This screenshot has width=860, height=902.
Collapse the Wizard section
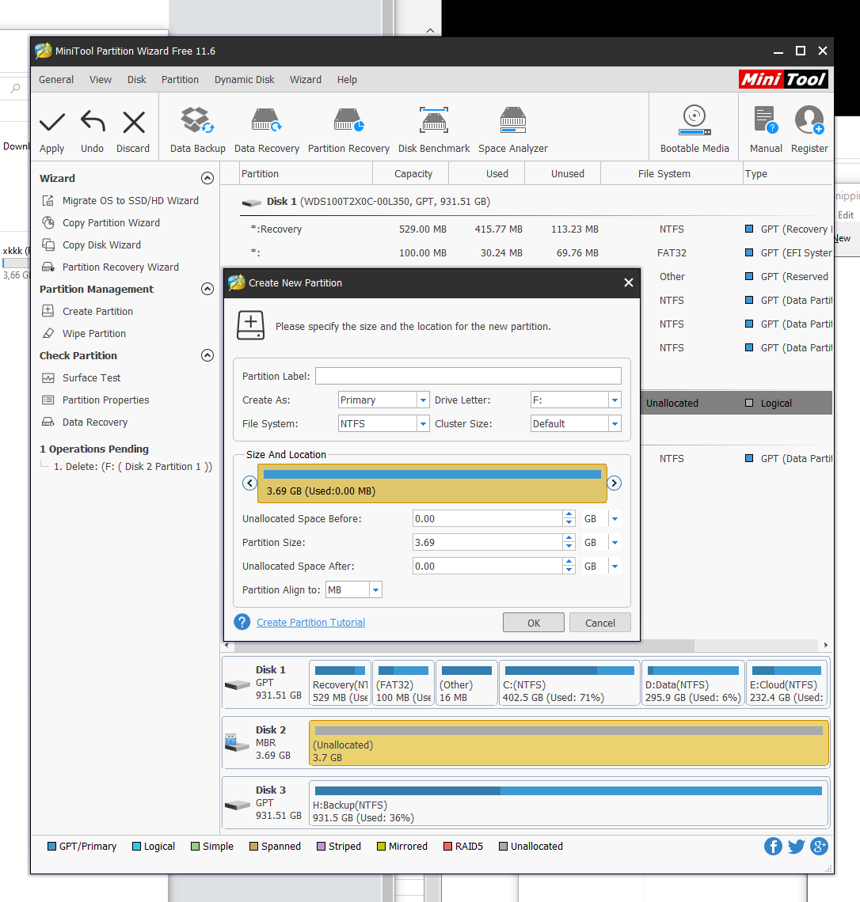click(207, 178)
